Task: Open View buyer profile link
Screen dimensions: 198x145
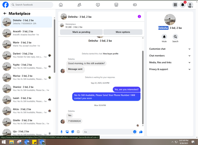Action: tap(110, 54)
